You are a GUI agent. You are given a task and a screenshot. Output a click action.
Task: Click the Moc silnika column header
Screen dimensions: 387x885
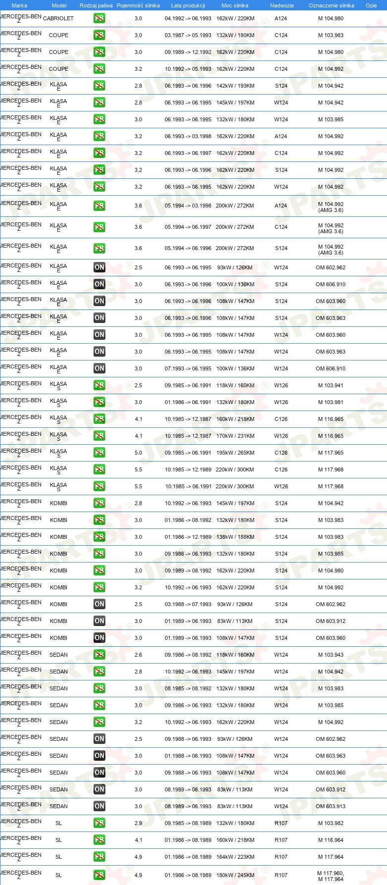[x=235, y=5]
